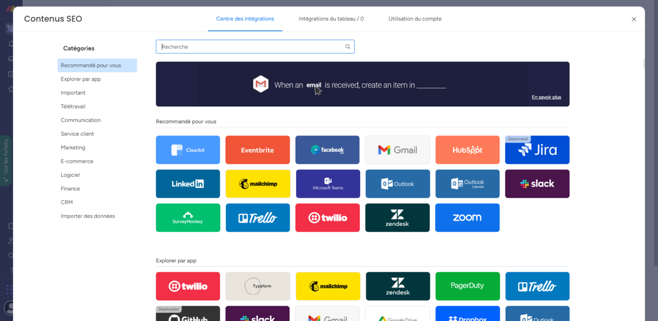Open the Twilio tile in recommended section

(x=327, y=217)
